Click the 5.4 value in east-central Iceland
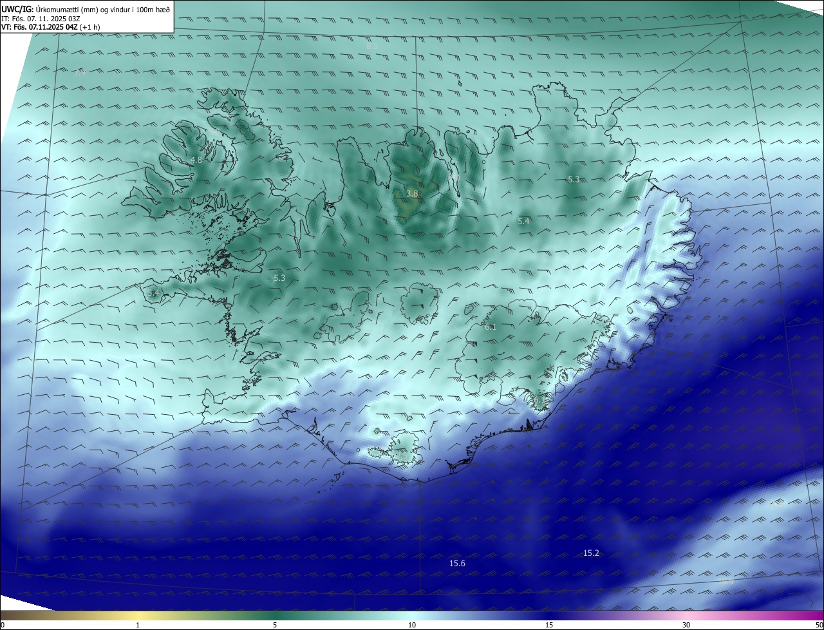Viewport: 824px width, 630px height. pyautogui.click(x=523, y=221)
